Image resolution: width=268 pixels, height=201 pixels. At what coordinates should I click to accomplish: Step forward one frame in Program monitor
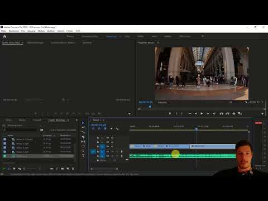[x=208, y=113]
